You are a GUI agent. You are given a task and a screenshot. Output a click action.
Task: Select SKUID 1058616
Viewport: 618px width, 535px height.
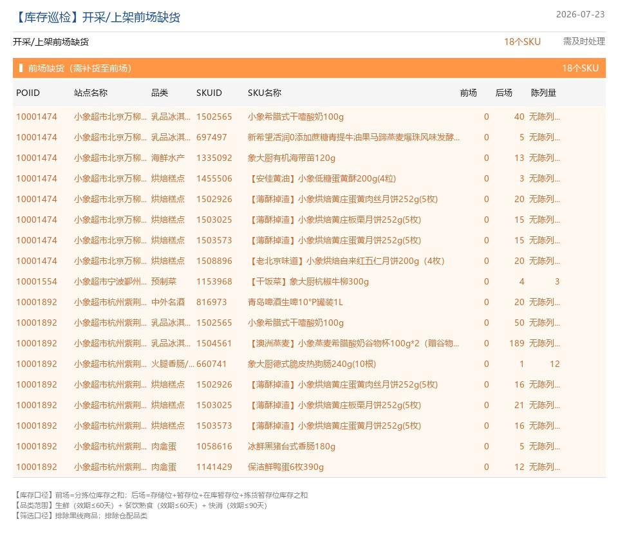coord(214,447)
